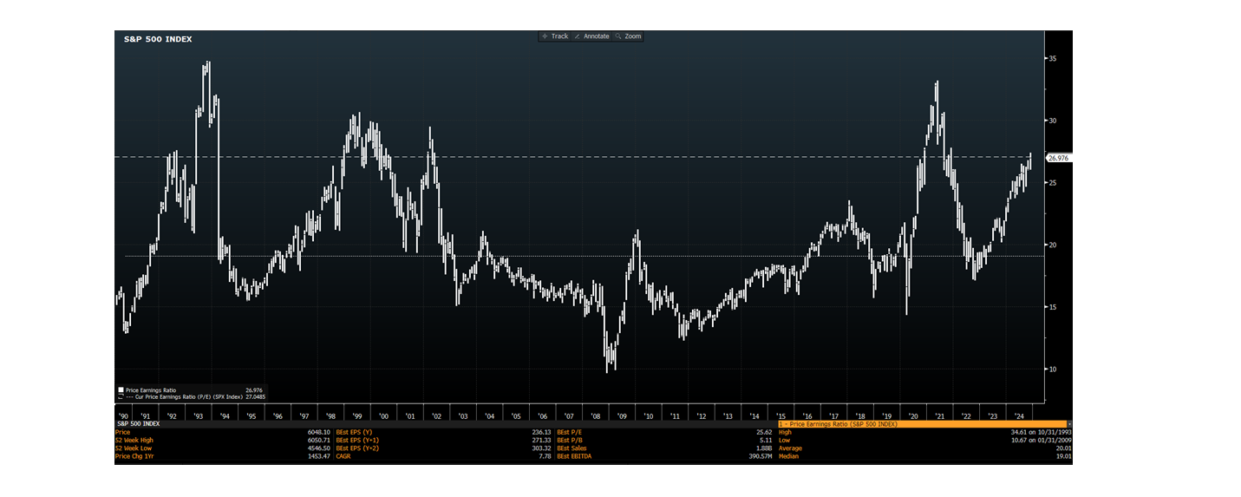Screen dimensions: 1241x497
Task: Select the Zoom magnifier tool
Action: pyautogui.click(x=628, y=36)
